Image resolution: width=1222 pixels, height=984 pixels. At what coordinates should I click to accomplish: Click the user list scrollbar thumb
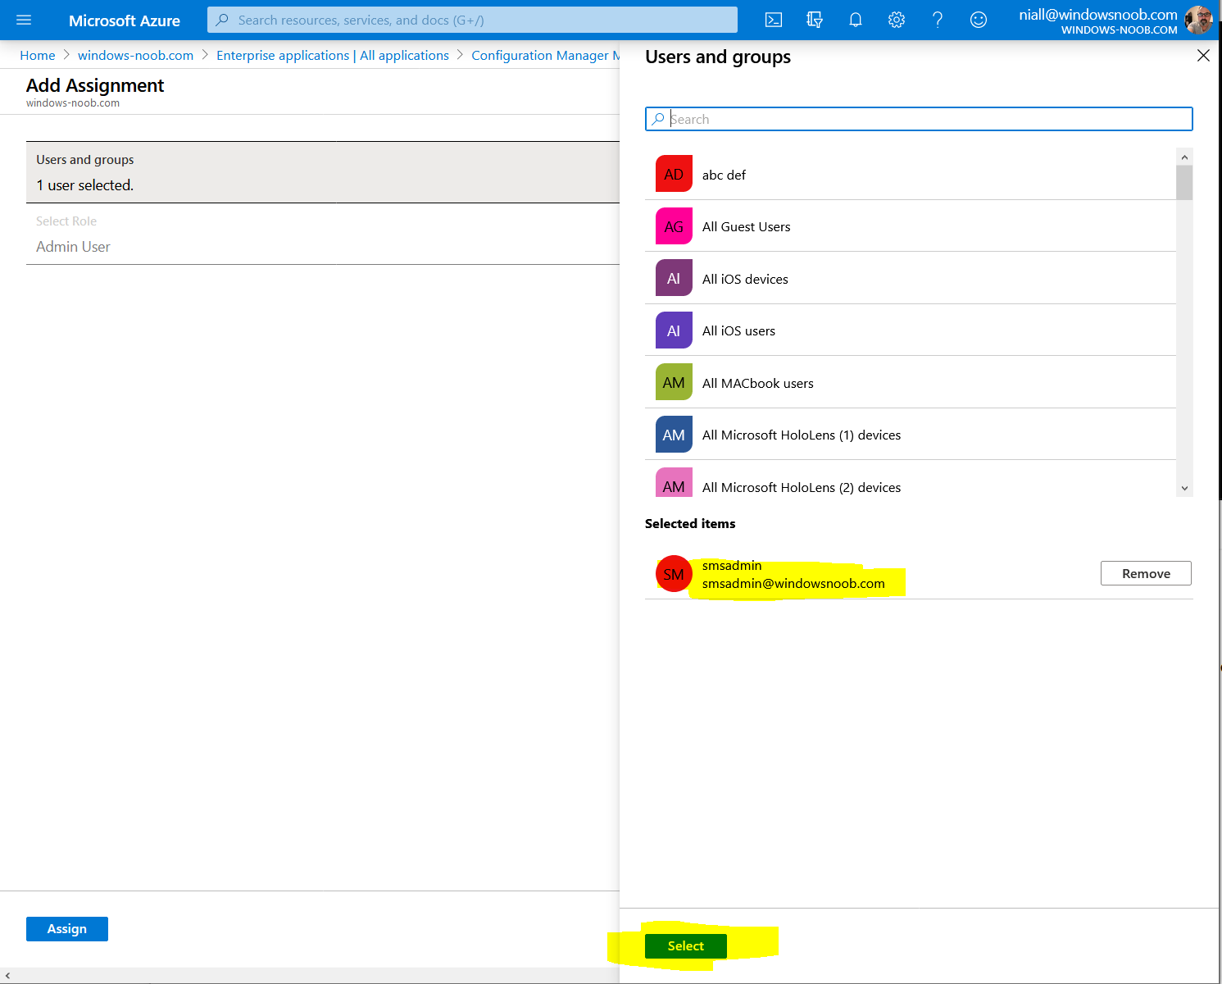(1184, 182)
